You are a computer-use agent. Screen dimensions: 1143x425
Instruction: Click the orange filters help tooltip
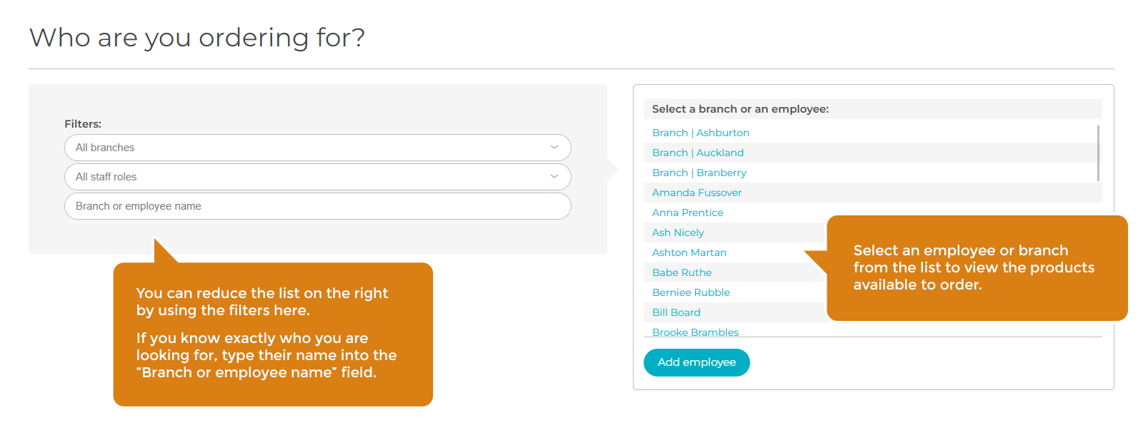click(x=273, y=334)
